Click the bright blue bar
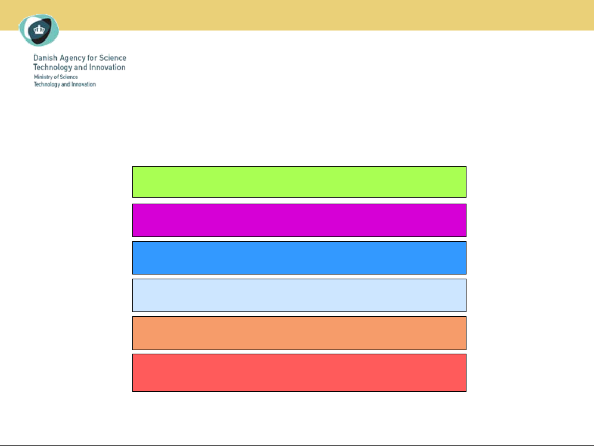The image size is (594, 446). (x=298, y=257)
